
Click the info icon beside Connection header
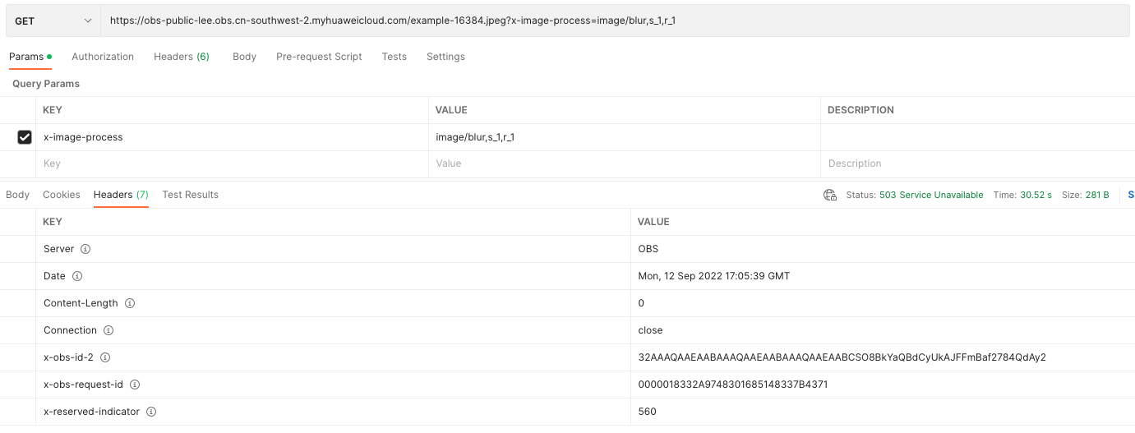coord(108,330)
